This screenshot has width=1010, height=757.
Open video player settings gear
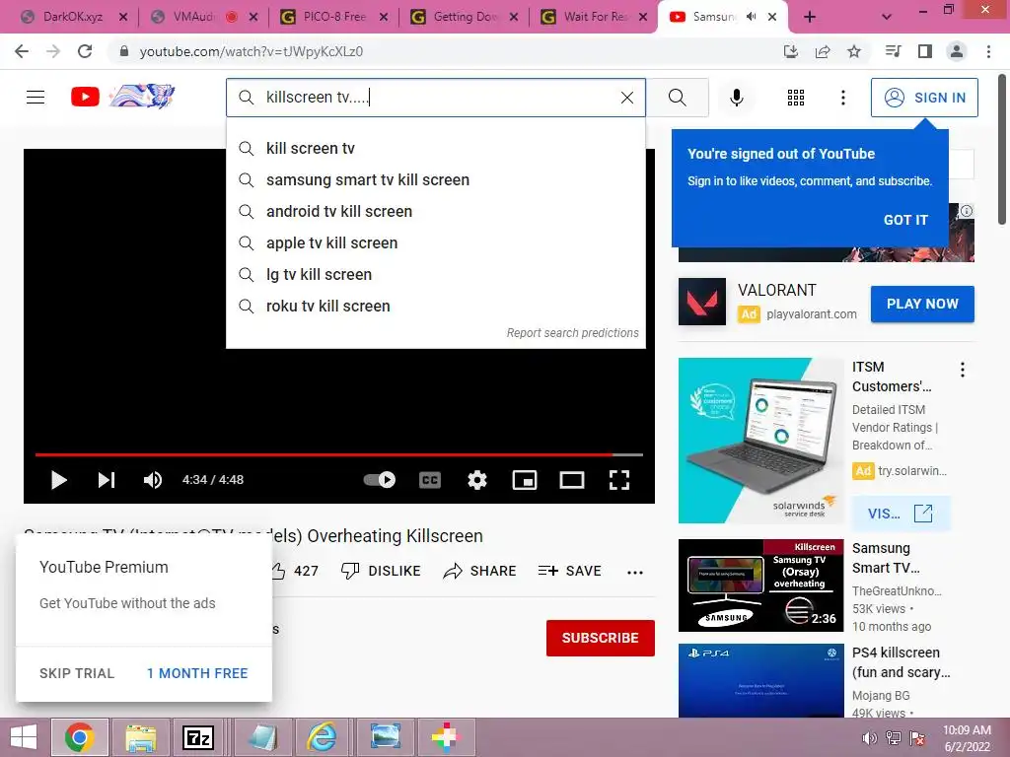[476, 480]
